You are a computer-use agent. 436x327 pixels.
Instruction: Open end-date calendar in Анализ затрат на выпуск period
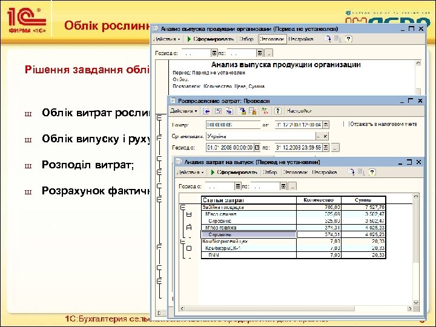[283, 186]
